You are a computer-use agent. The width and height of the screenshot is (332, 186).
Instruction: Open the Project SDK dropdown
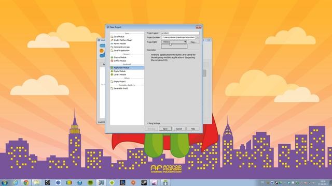(174, 42)
